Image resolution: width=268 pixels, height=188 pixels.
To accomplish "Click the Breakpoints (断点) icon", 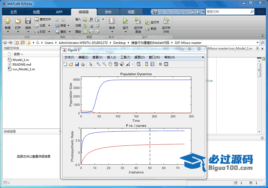I will (112, 21).
